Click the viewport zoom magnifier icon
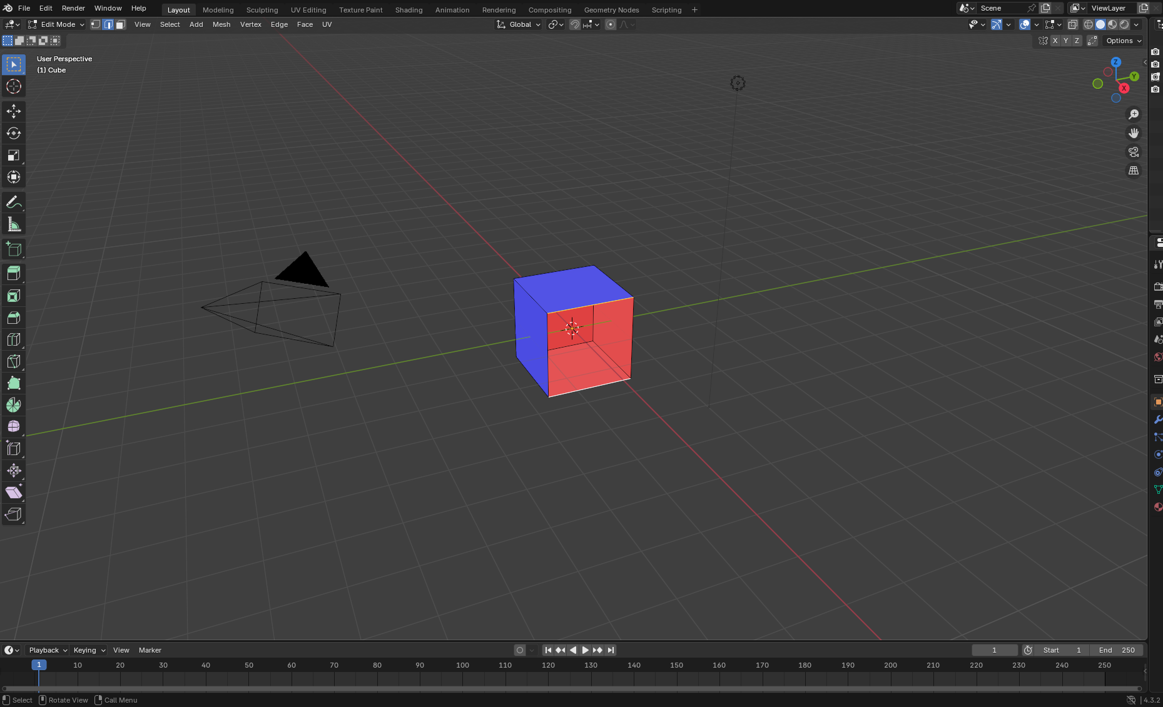The width and height of the screenshot is (1163, 707). (1134, 114)
